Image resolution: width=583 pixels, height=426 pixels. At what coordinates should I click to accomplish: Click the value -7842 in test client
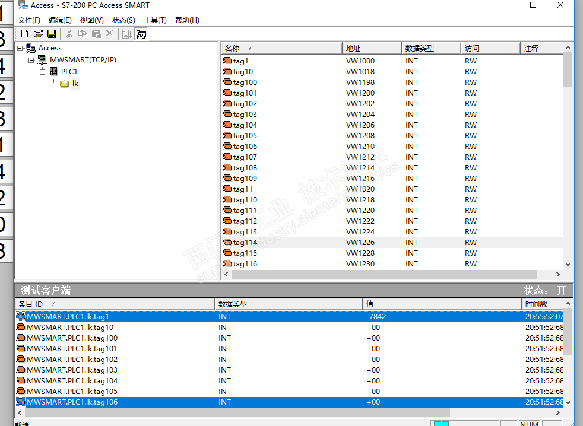coord(376,316)
